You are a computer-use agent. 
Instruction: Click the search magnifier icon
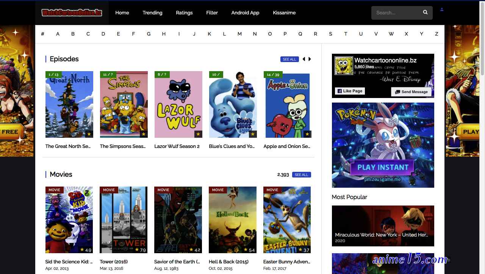425,12
